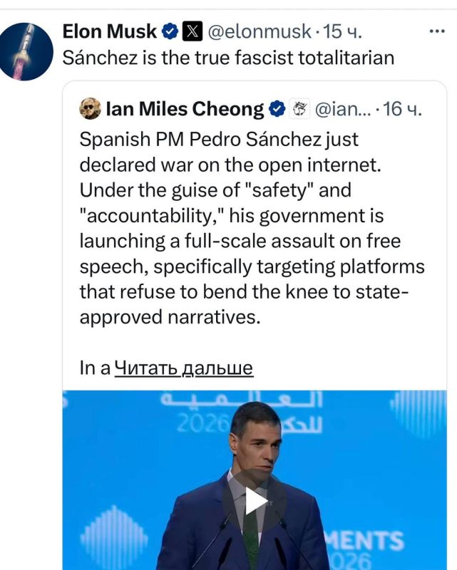This screenshot has height=570, width=457.
Task: Click the small affiliate badge before @ian handle
Action: 301,109
